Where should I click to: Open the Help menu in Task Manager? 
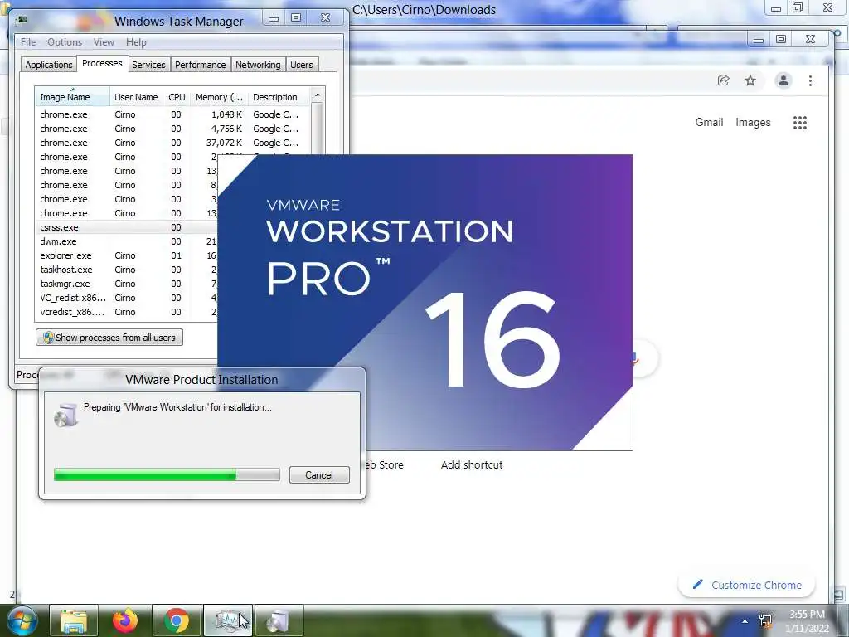pos(136,42)
